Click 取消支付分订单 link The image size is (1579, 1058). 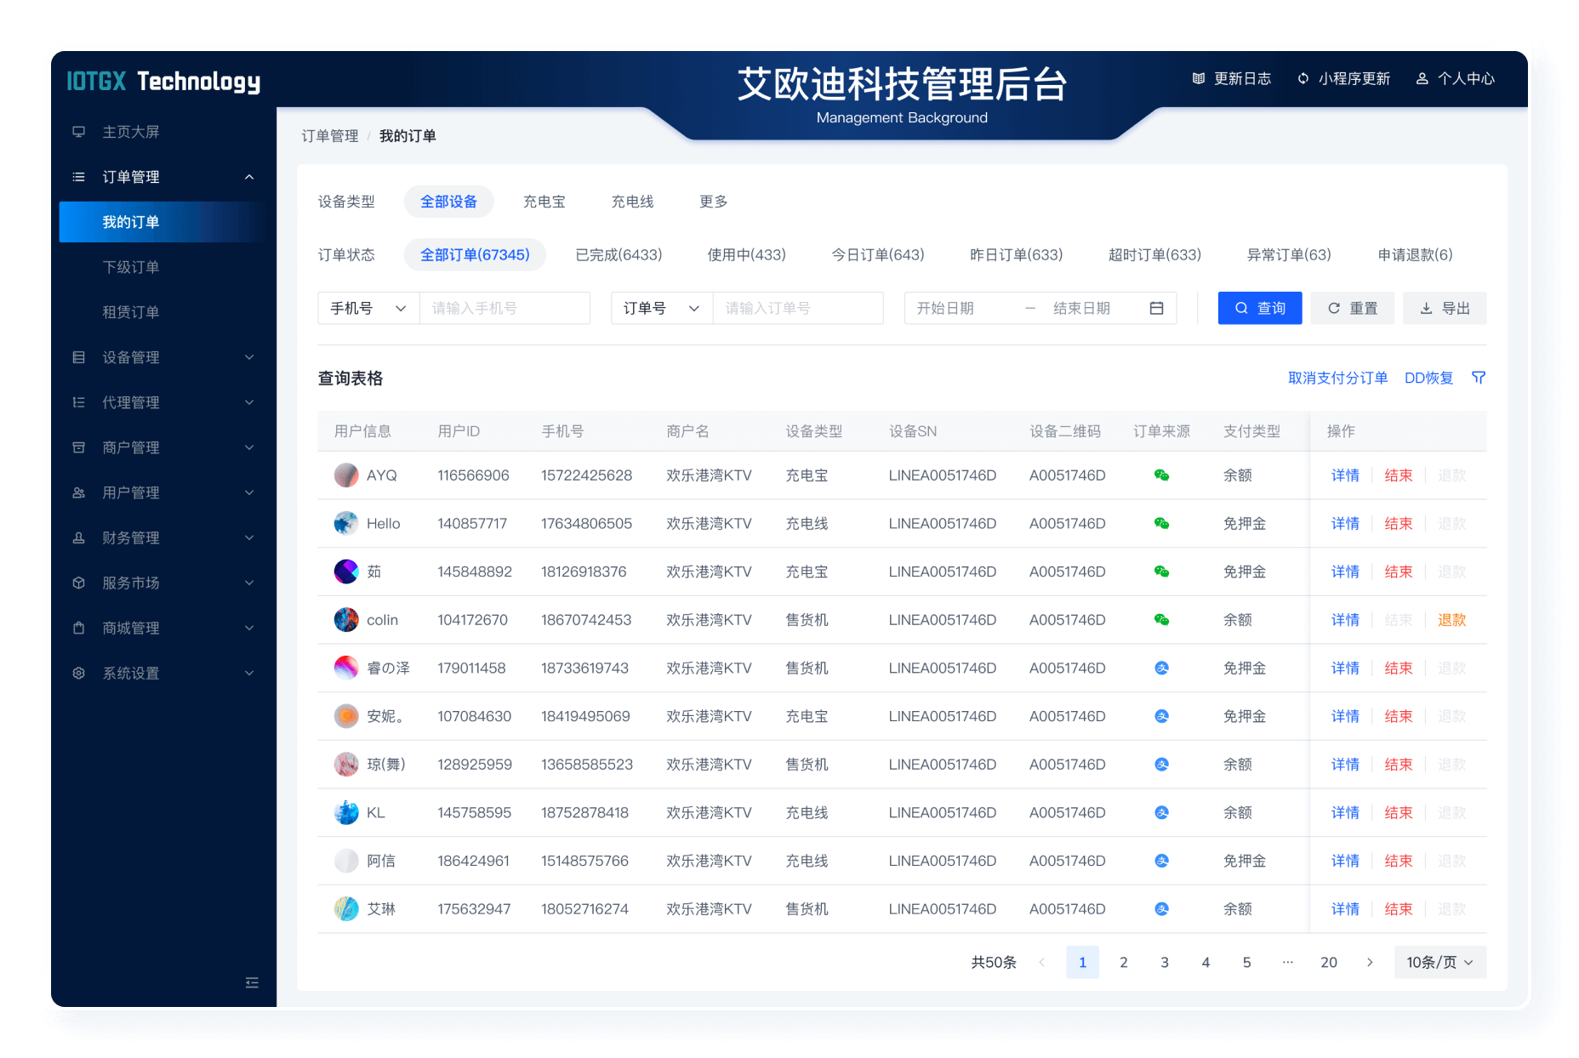[x=1337, y=378]
